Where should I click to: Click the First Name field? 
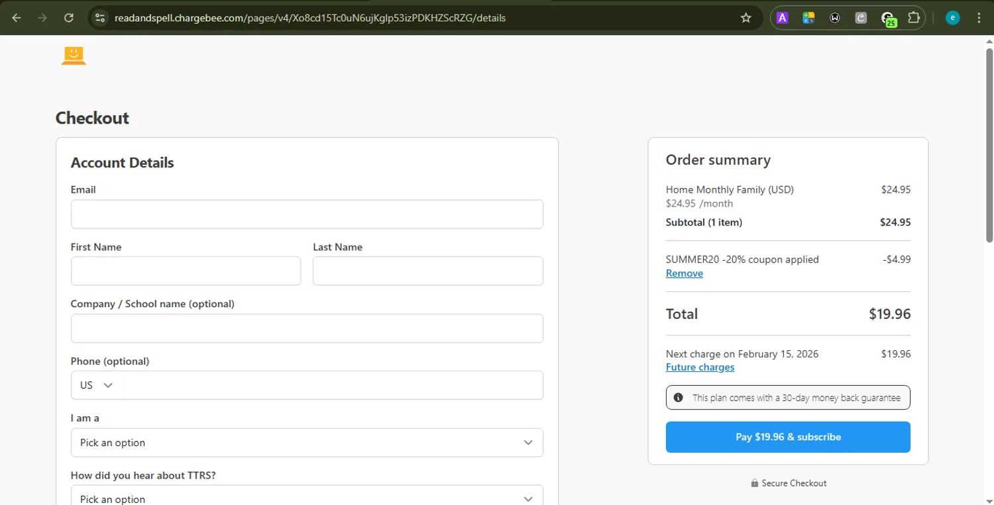(x=186, y=271)
